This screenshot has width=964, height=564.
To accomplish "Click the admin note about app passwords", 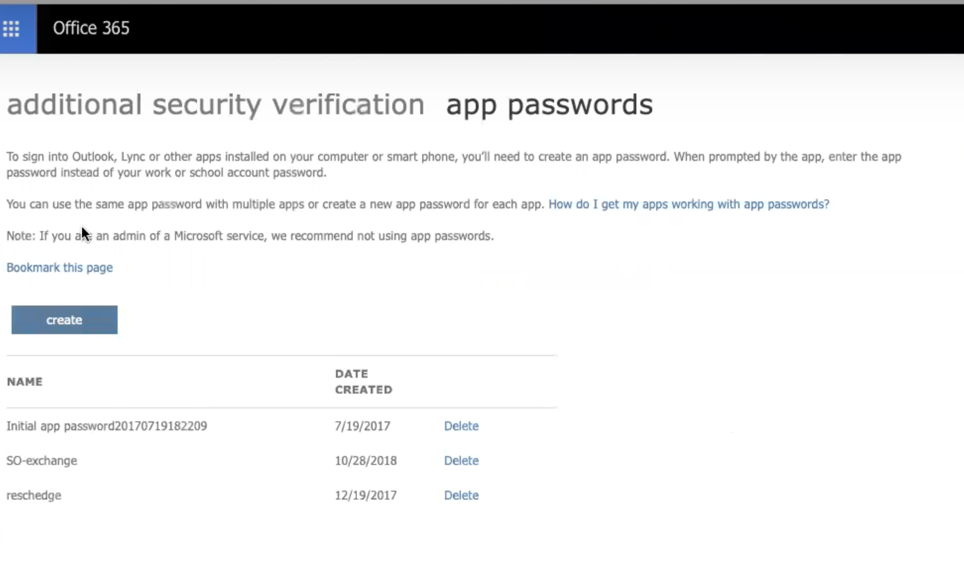I will (x=250, y=236).
